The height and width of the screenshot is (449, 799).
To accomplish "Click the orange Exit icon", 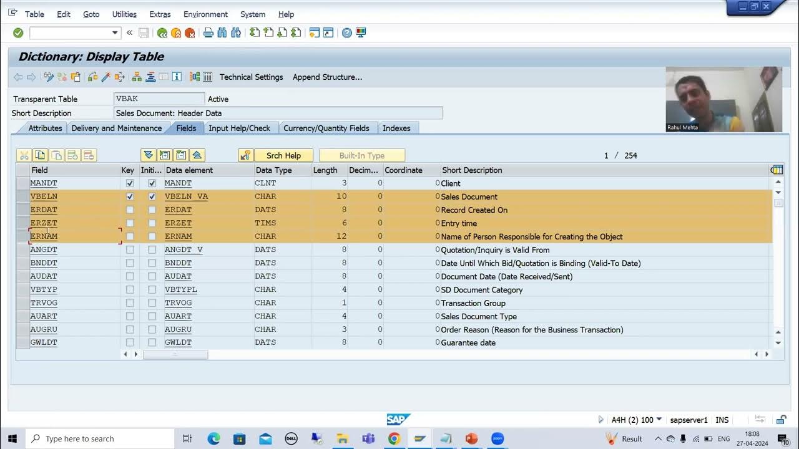I will [x=176, y=32].
